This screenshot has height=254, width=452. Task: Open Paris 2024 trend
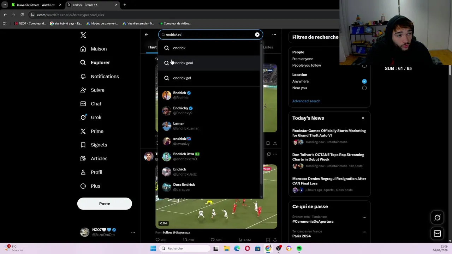(302, 236)
